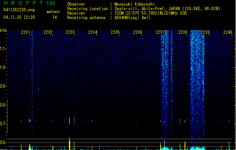Click the 0.8 kHz axis tick
Image resolution: width=236 pixels, height=150 pixels.
pos(3,105)
